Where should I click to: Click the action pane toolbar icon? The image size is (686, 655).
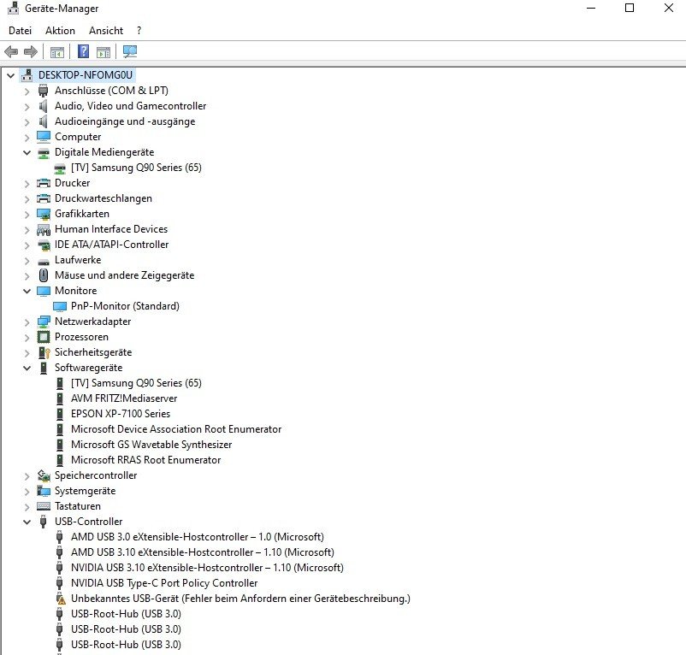[103, 51]
